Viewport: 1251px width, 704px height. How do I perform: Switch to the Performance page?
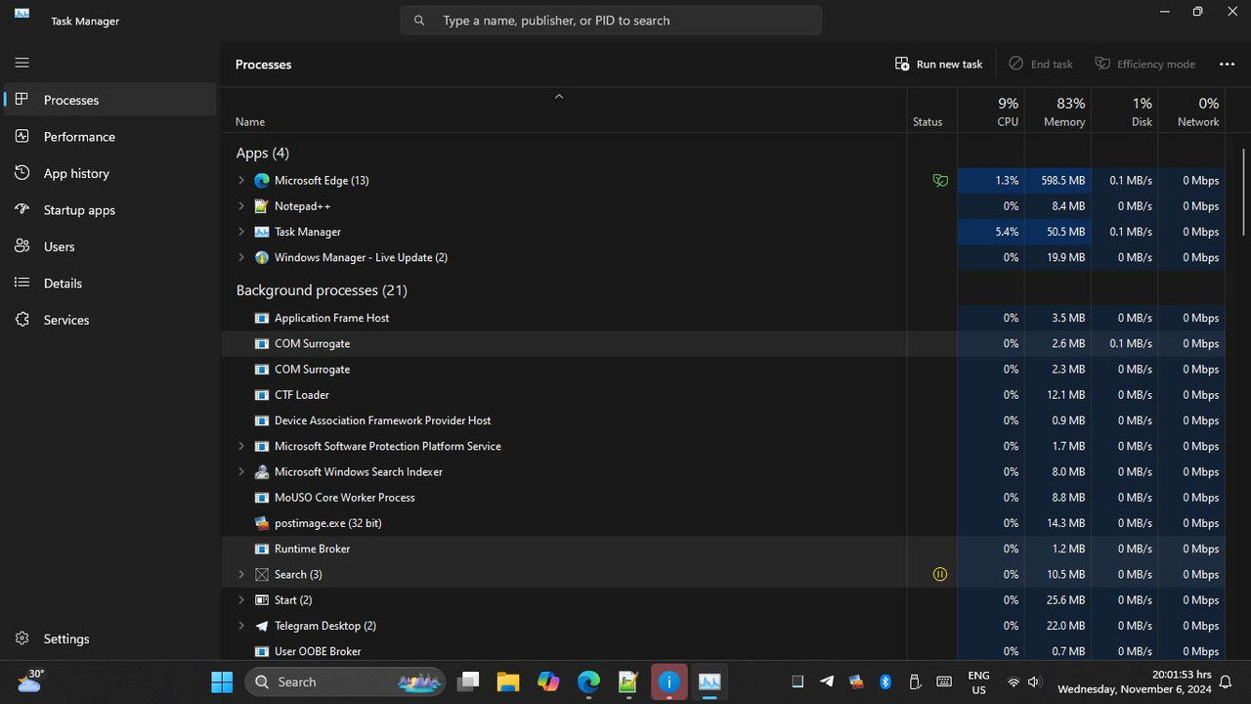[x=109, y=137]
